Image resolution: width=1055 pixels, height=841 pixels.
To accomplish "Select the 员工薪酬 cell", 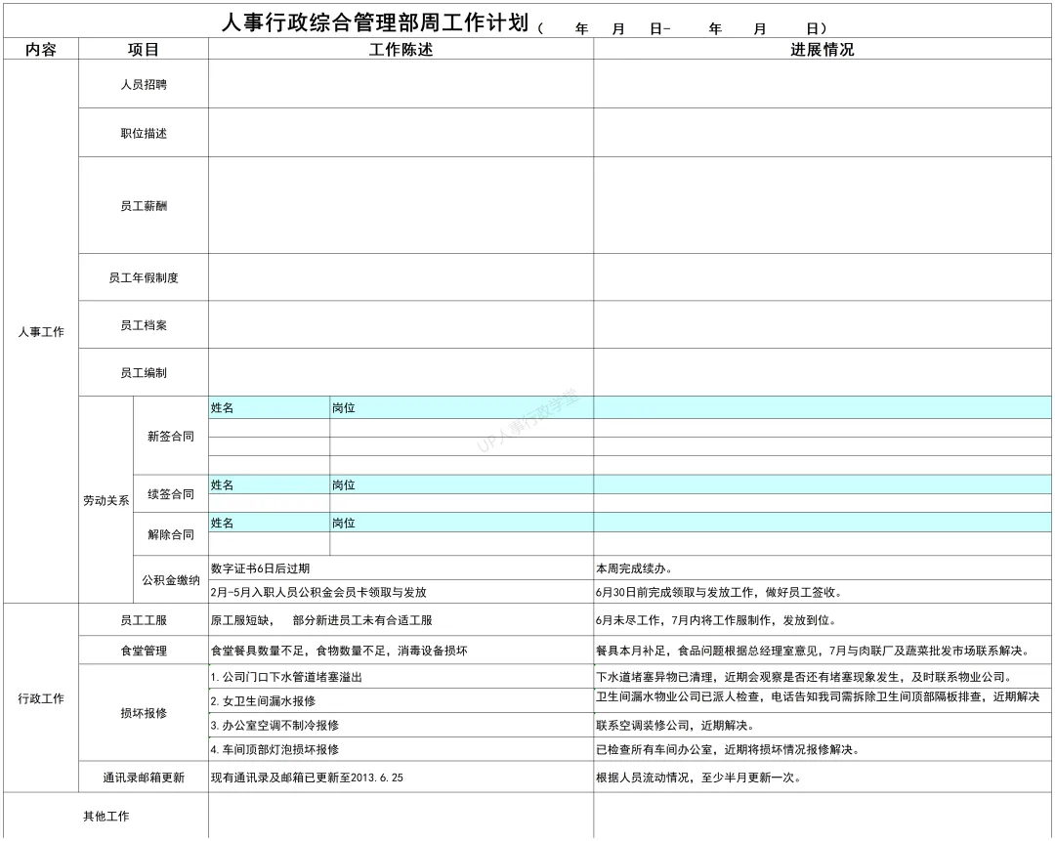I will [144, 206].
